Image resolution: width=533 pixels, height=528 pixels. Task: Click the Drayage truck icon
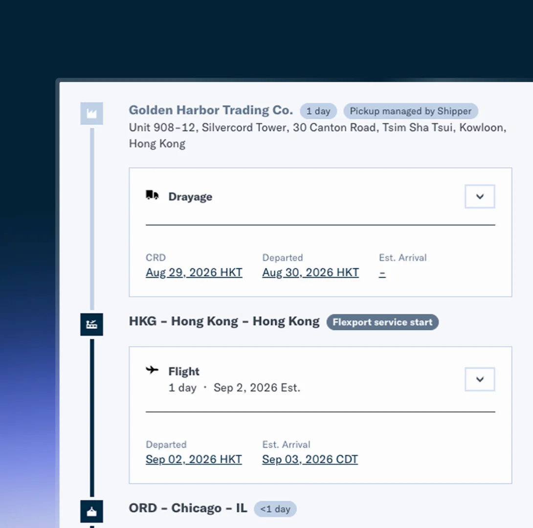point(152,196)
